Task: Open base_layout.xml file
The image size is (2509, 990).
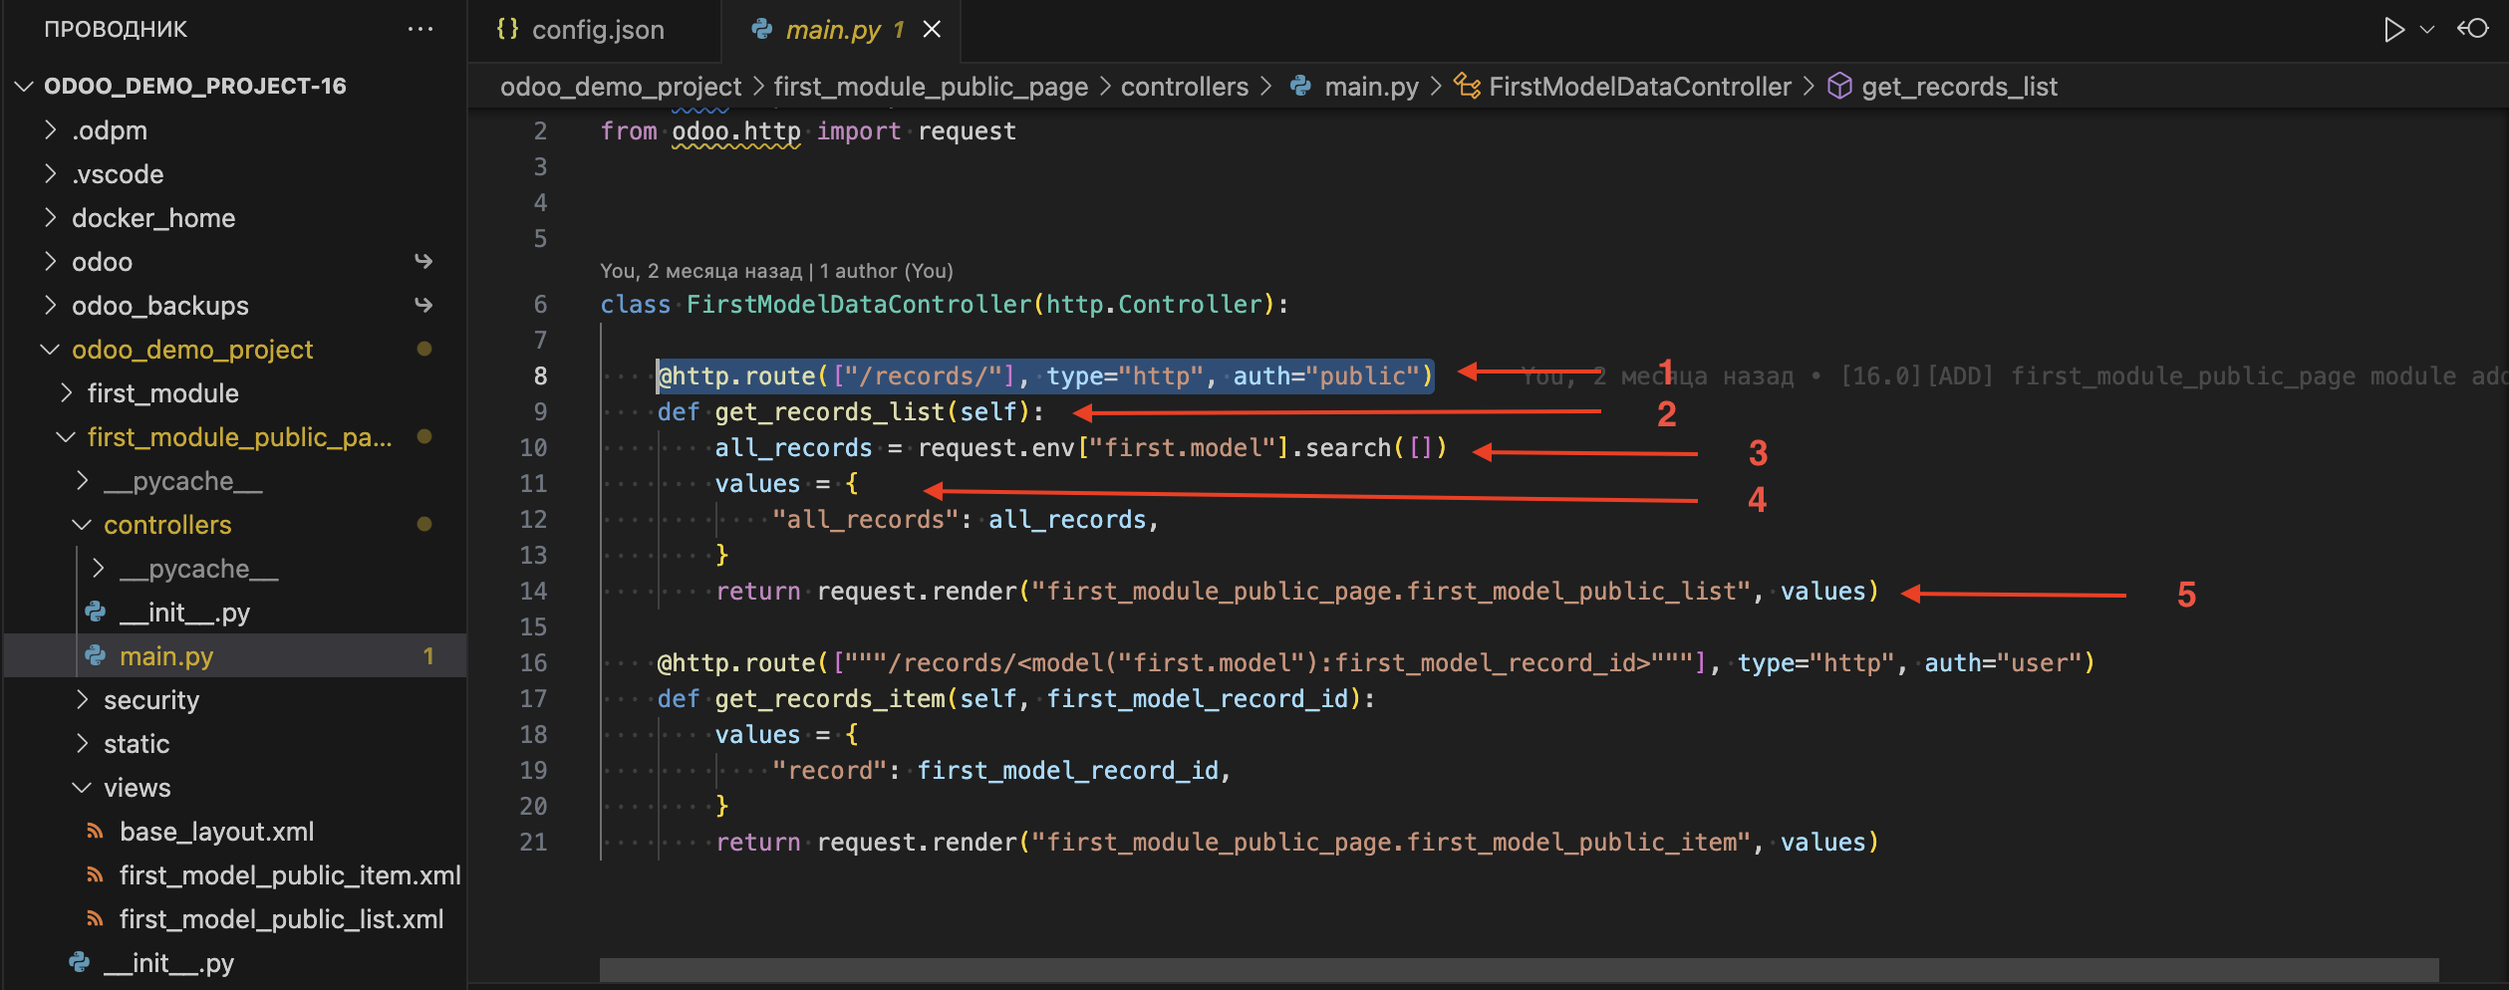Action: [x=216, y=832]
